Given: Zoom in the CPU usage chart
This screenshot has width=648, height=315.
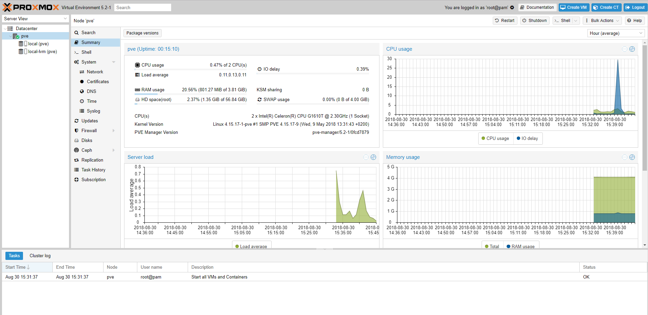Looking at the screenshot, I should pos(632,49).
